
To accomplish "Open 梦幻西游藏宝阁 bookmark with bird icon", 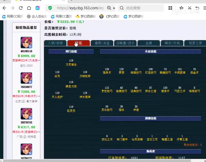I will [86, 16].
